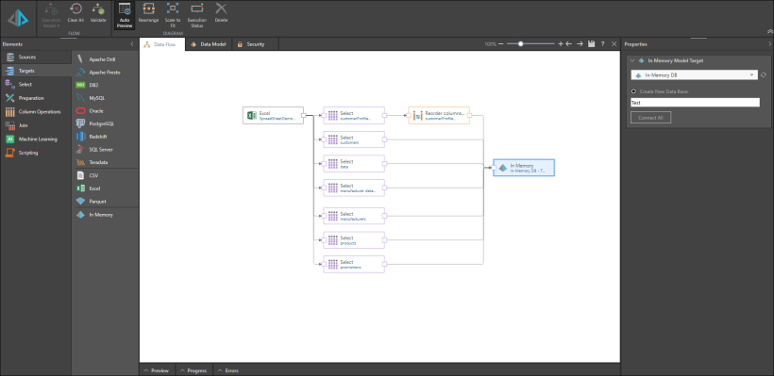Select the Sources category
The height and width of the screenshot is (376, 774).
[x=36, y=57]
